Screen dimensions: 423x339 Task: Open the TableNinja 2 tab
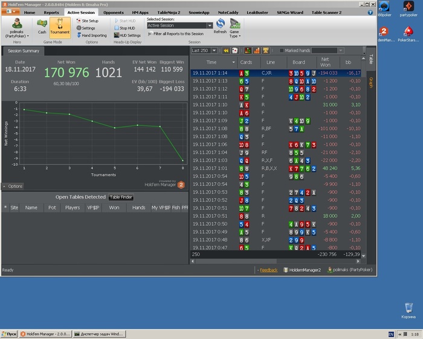pos(169,13)
